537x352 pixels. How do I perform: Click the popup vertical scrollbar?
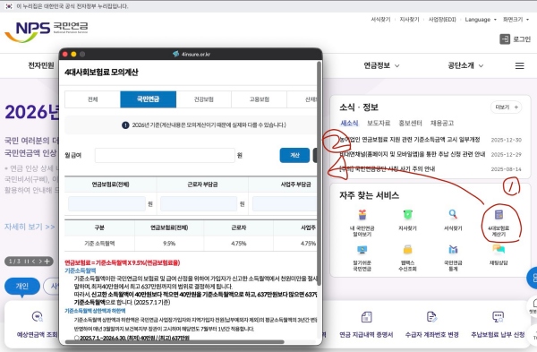[x=320, y=173]
